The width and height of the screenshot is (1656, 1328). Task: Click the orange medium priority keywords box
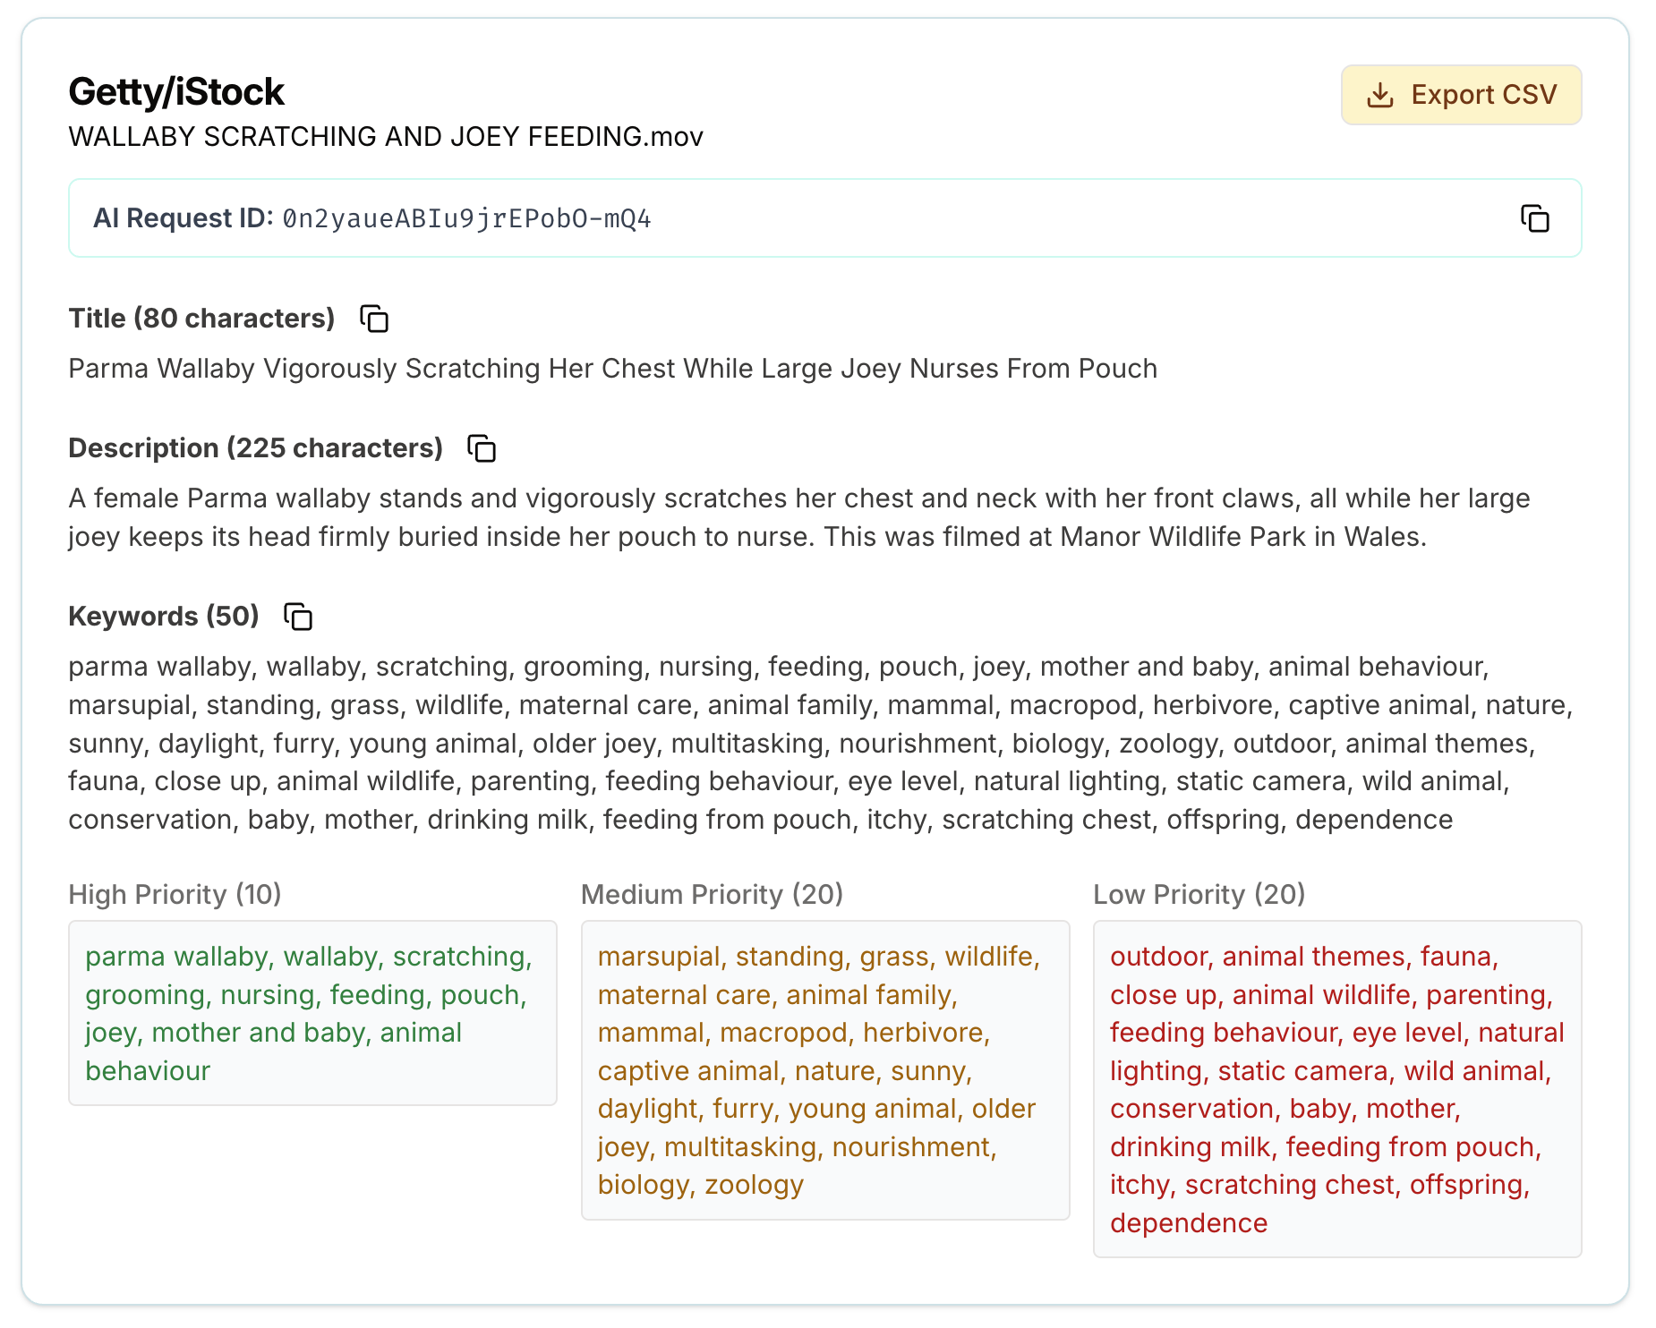coord(825,1070)
